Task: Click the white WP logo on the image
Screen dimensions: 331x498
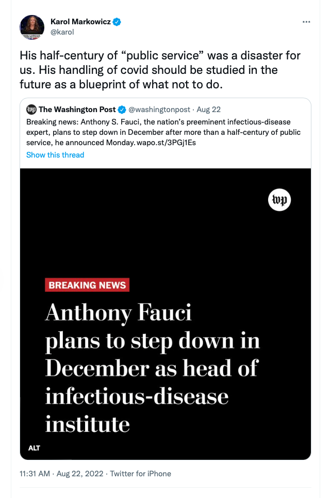Action: [x=279, y=200]
